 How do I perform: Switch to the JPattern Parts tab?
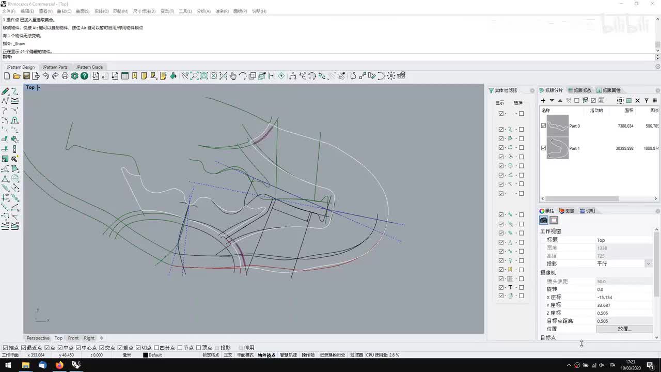coord(55,67)
